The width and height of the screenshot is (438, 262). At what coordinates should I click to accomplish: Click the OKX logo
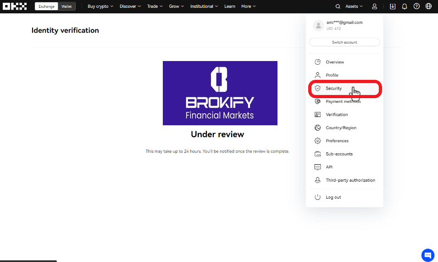(15, 6)
